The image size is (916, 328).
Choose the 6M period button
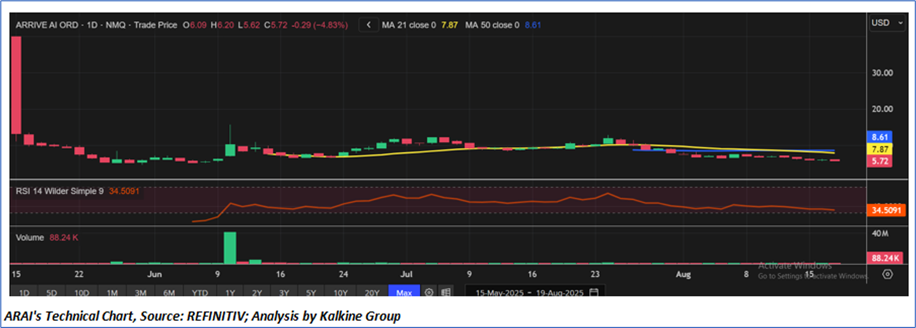click(169, 292)
